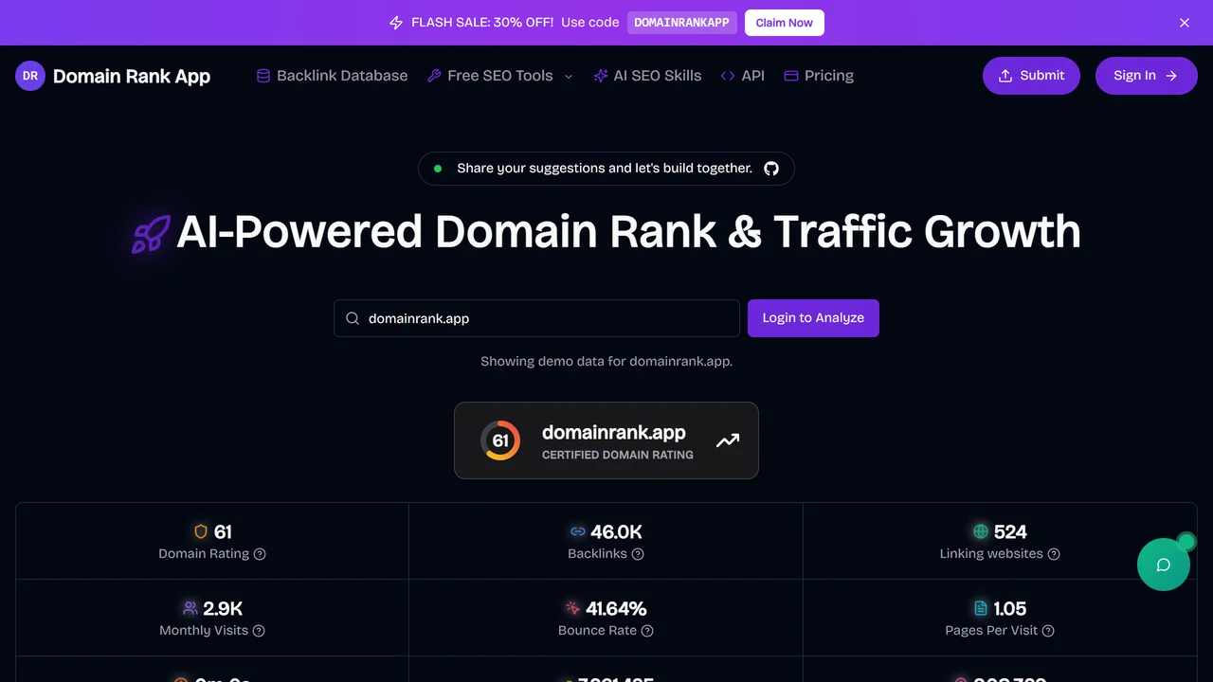Image resolution: width=1213 pixels, height=682 pixels.
Task: Go to the API page
Action: tap(742, 76)
